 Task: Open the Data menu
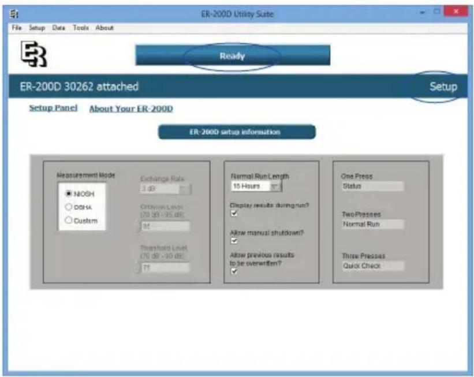coord(58,28)
